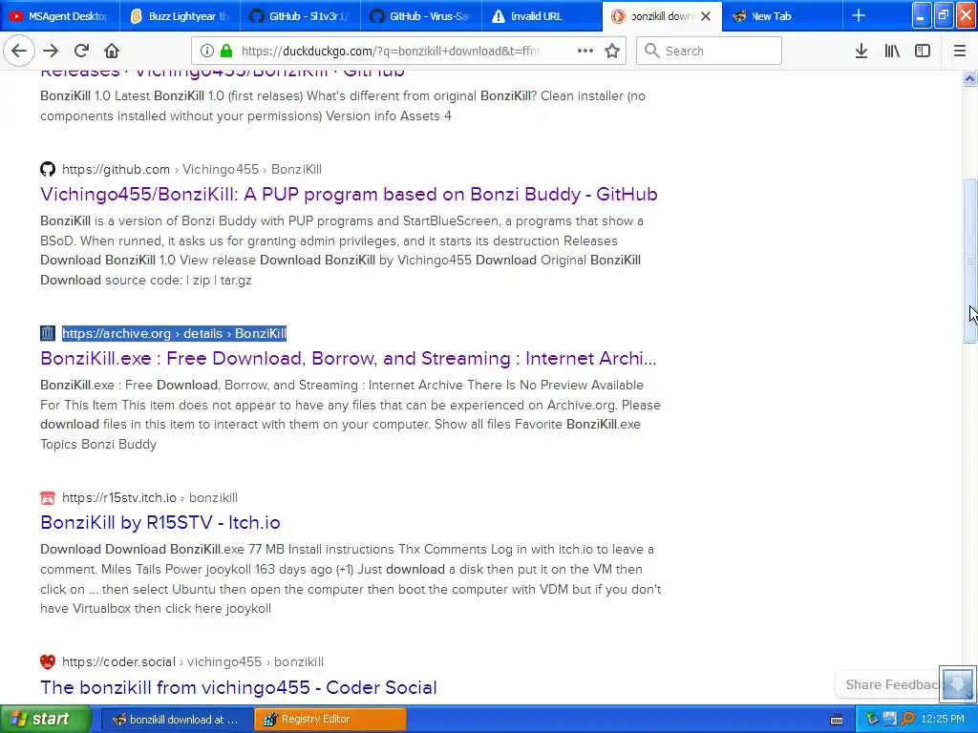Open BonziKill.exe Internet Archive result link

tap(348, 359)
